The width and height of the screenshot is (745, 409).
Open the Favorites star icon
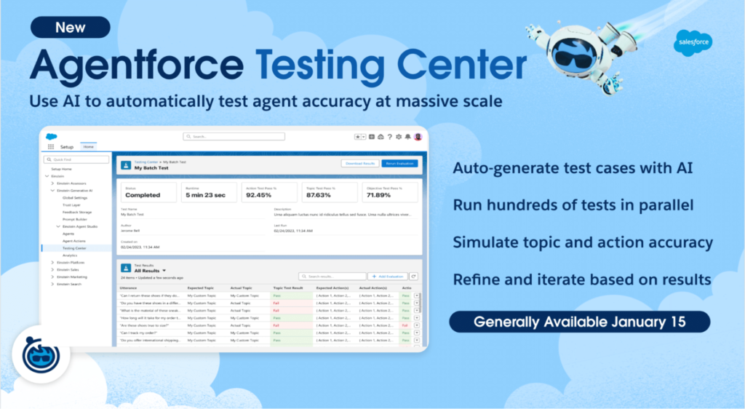(x=358, y=136)
